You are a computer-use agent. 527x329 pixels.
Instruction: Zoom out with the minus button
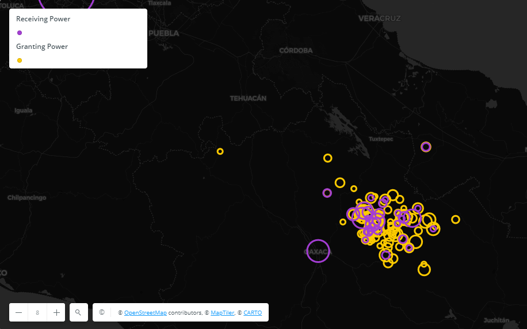coord(19,312)
